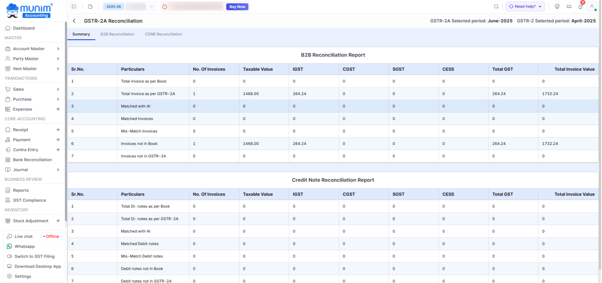The width and height of the screenshot is (602, 283).
Task: Click the back arrow beside GSTR-2A Reconciliation
Action: (x=74, y=21)
